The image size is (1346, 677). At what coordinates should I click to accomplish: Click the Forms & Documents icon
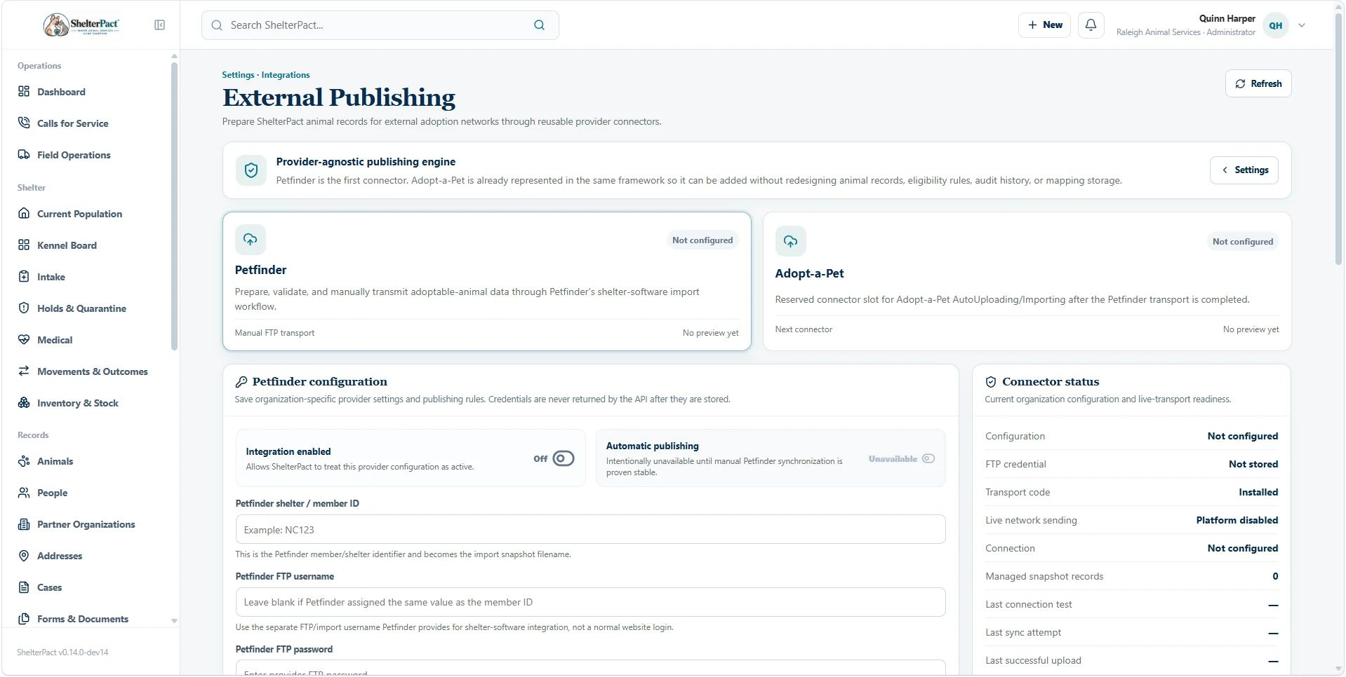pos(24,618)
